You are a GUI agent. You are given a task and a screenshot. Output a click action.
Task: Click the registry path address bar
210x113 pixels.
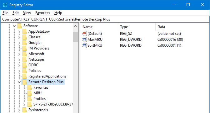[105, 19]
